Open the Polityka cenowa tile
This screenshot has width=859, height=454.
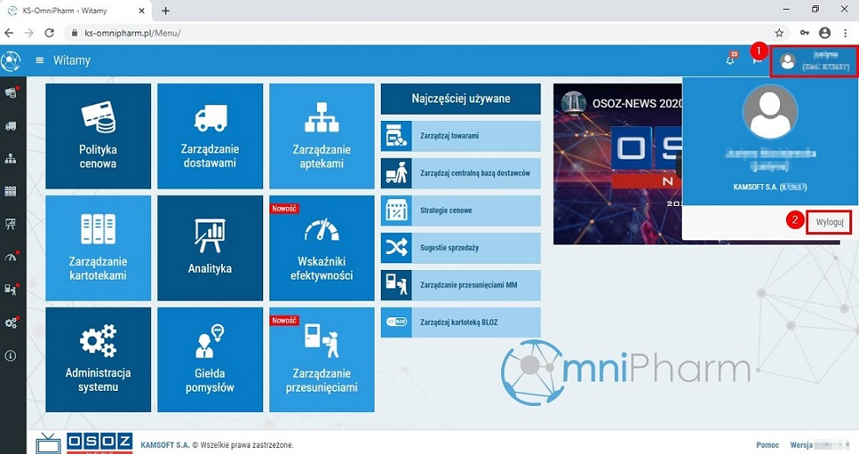coord(97,136)
